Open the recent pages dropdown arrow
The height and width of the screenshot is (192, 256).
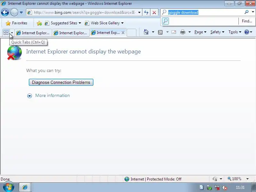point(21,12)
